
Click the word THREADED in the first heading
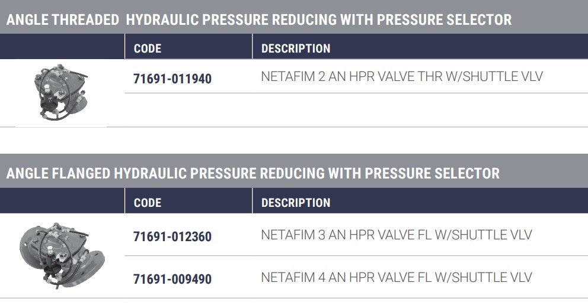pyautogui.click(x=86, y=20)
